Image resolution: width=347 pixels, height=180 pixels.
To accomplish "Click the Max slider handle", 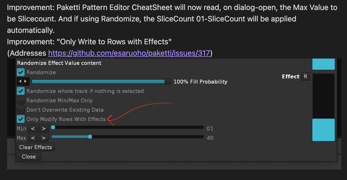I will pyautogui.click(x=90, y=137).
